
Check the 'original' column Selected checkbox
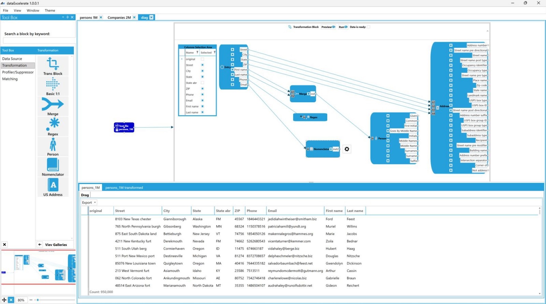(202, 59)
